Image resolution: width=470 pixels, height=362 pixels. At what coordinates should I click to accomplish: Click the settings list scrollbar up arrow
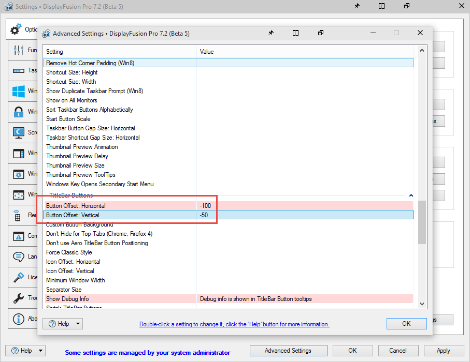pos(422,51)
